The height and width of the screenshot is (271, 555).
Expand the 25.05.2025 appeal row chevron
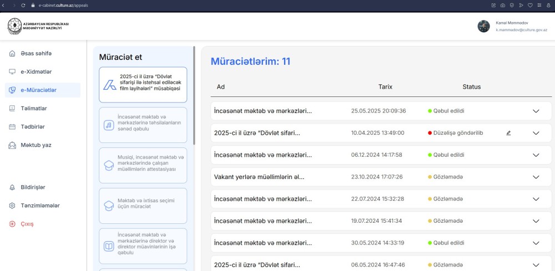point(536,111)
